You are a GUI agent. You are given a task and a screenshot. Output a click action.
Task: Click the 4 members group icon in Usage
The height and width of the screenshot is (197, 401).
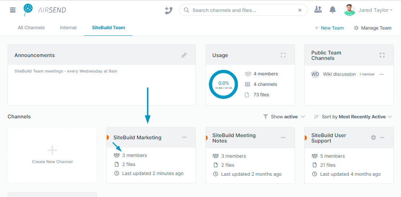pyautogui.click(x=248, y=74)
